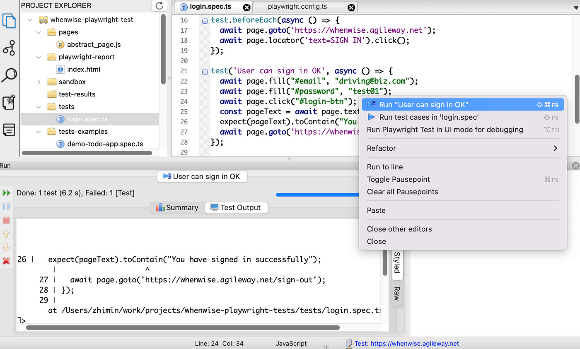The width and height of the screenshot is (580, 349).
Task: Click 'Done: 1 test (6.2 s), Failed: 1' status
Action: click(x=75, y=193)
